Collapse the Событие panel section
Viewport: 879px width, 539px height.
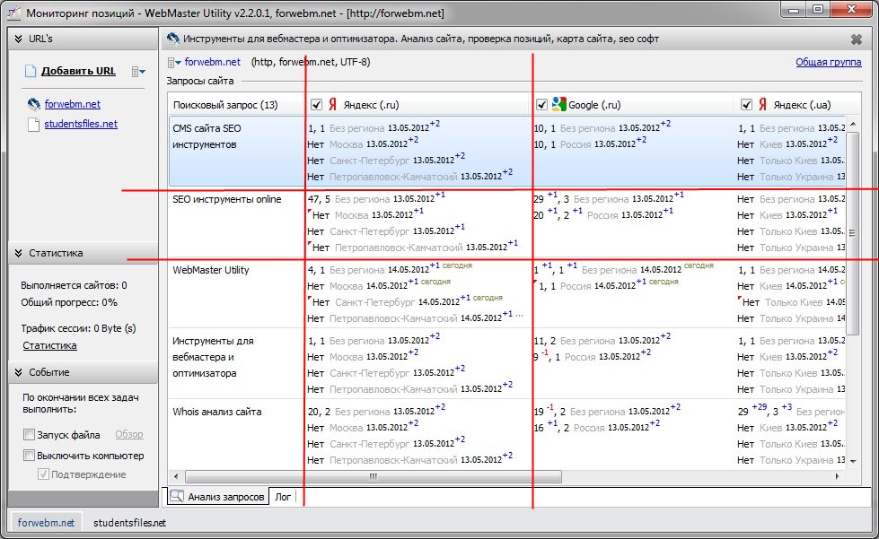point(18,372)
